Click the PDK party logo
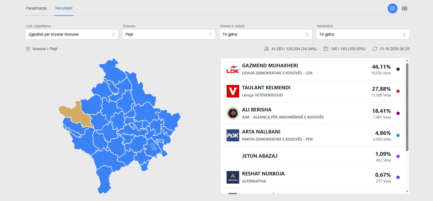The image size is (433, 201). coord(233,135)
